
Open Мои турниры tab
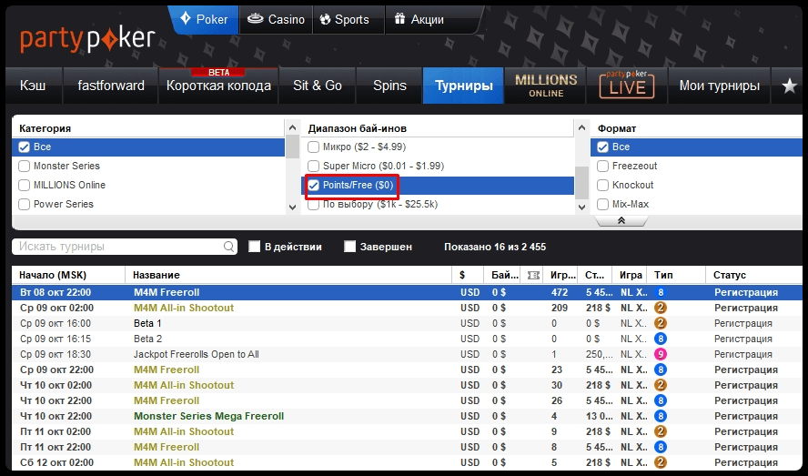pos(720,86)
